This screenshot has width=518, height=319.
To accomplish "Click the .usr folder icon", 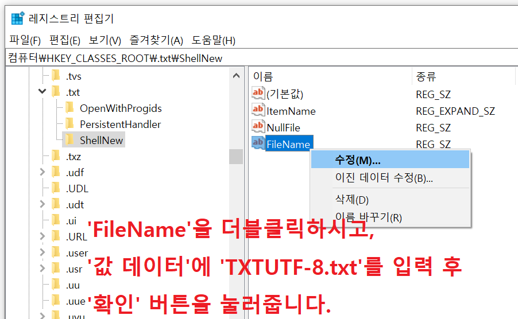I will coord(56,268).
